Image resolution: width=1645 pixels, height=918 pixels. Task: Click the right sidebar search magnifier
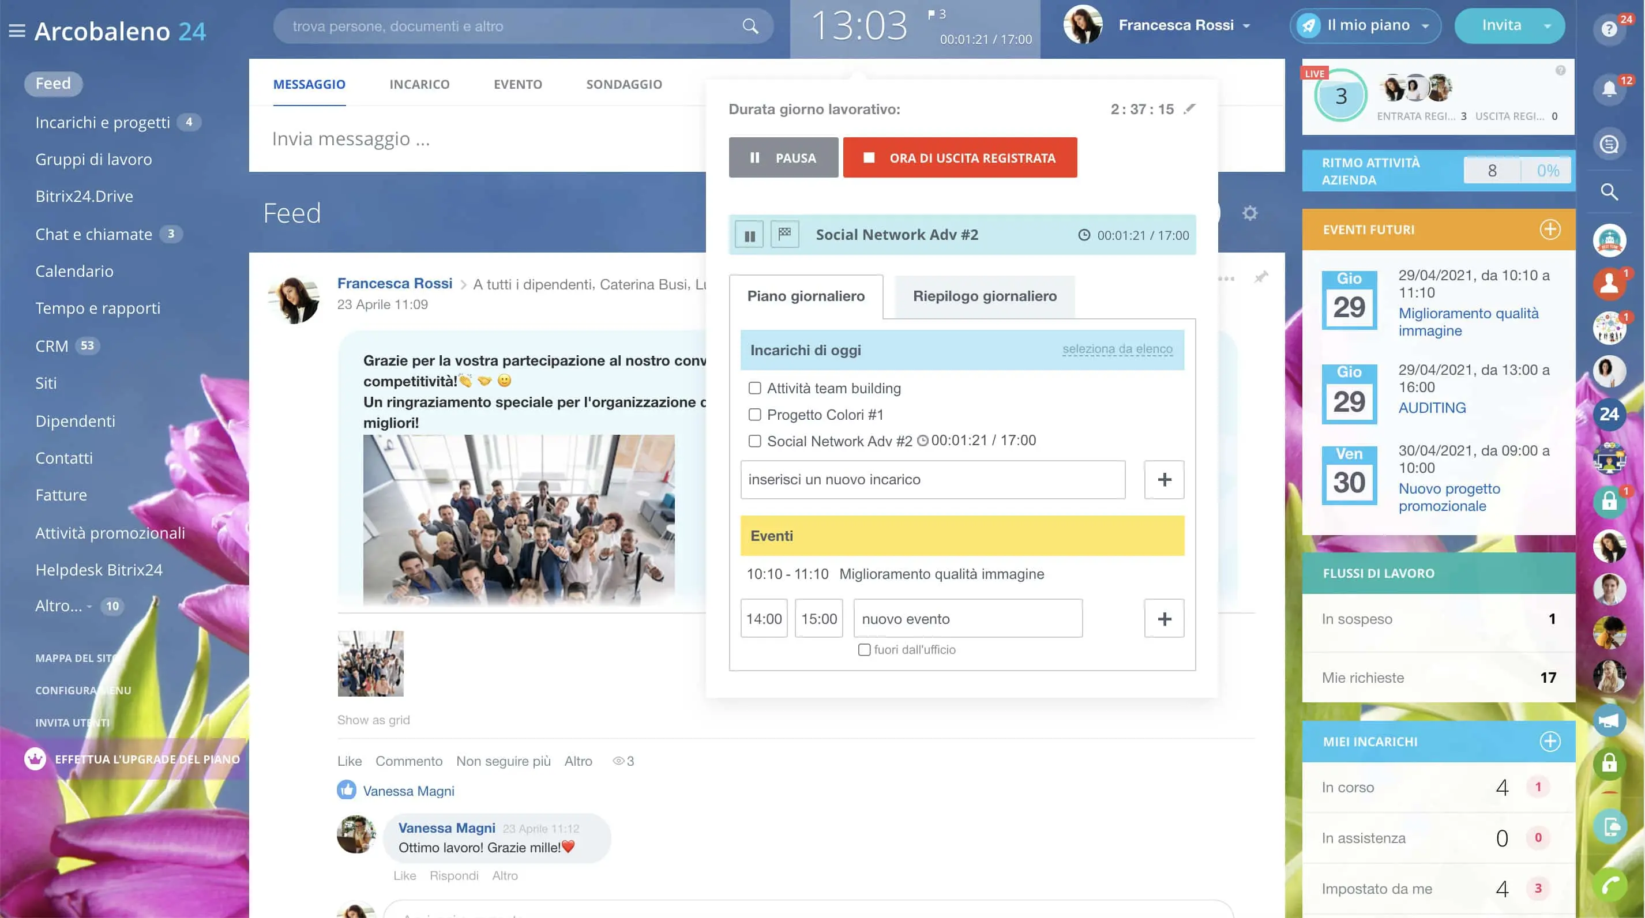pyautogui.click(x=1609, y=191)
